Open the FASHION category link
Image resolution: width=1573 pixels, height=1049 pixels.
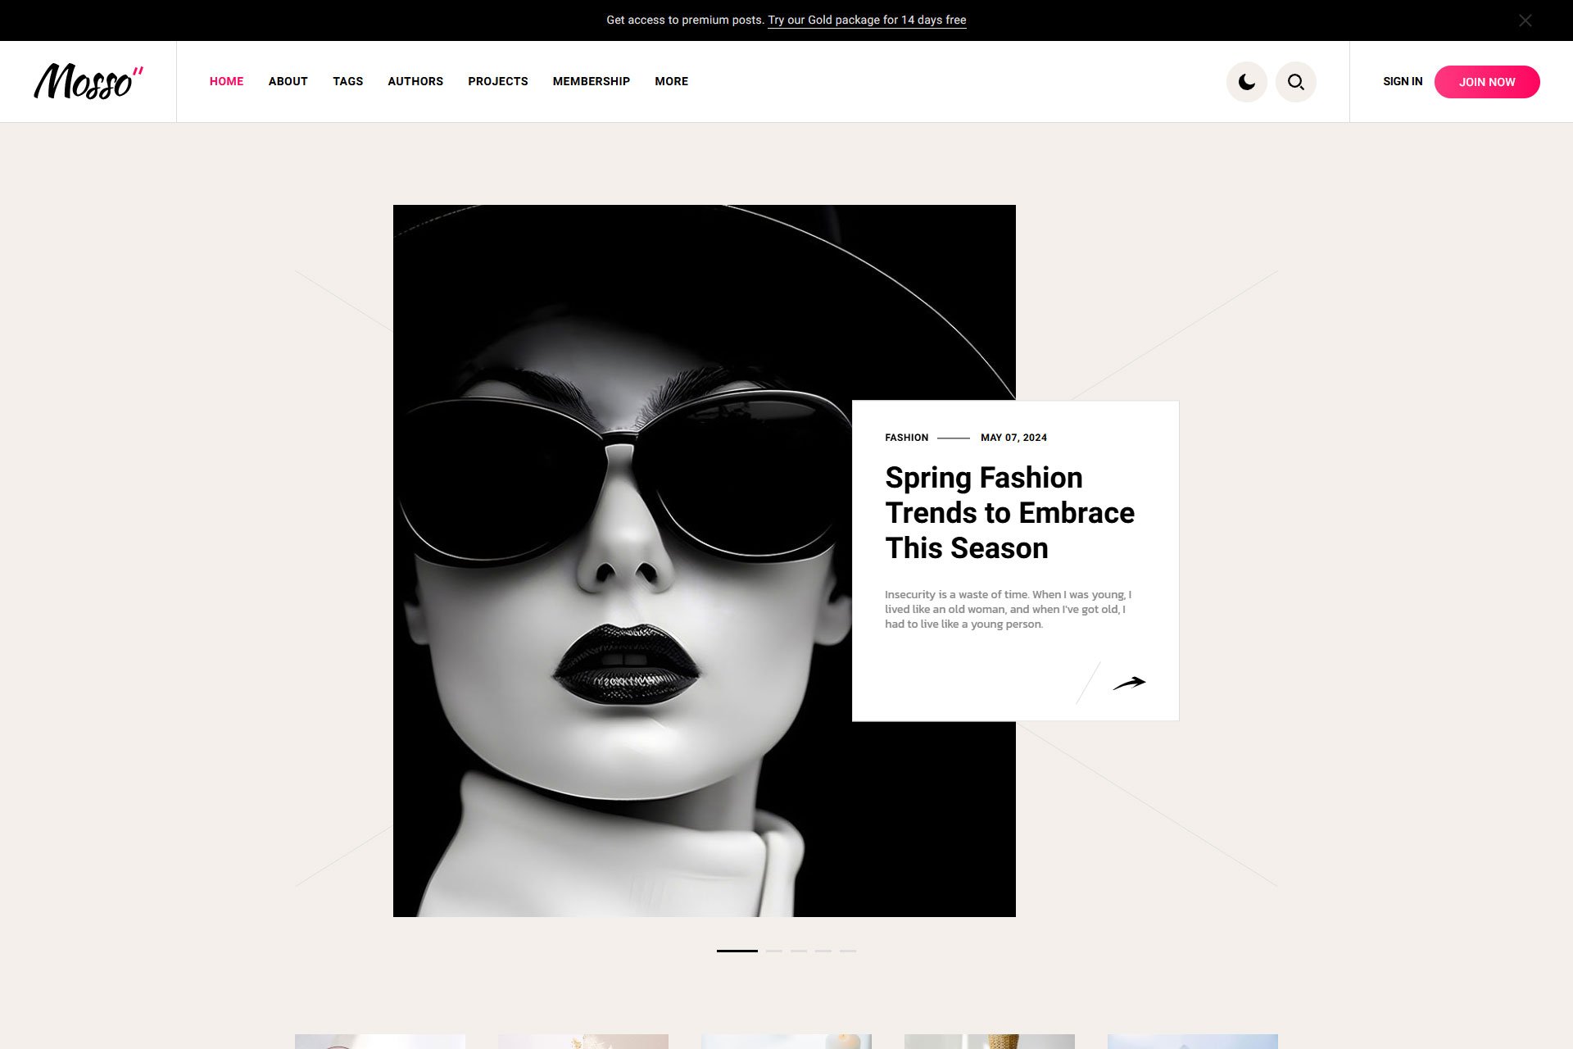pyautogui.click(x=906, y=438)
